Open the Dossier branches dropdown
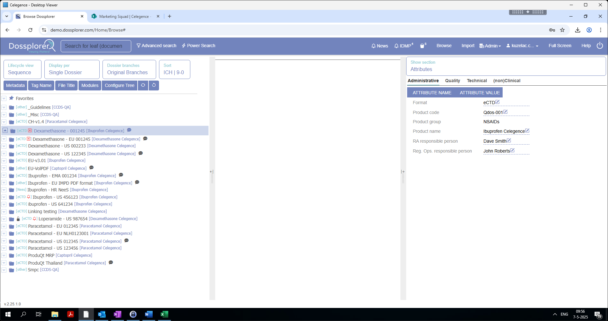The height and width of the screenshot is (321, 608). pyautogui.click(x=129, y=69)
